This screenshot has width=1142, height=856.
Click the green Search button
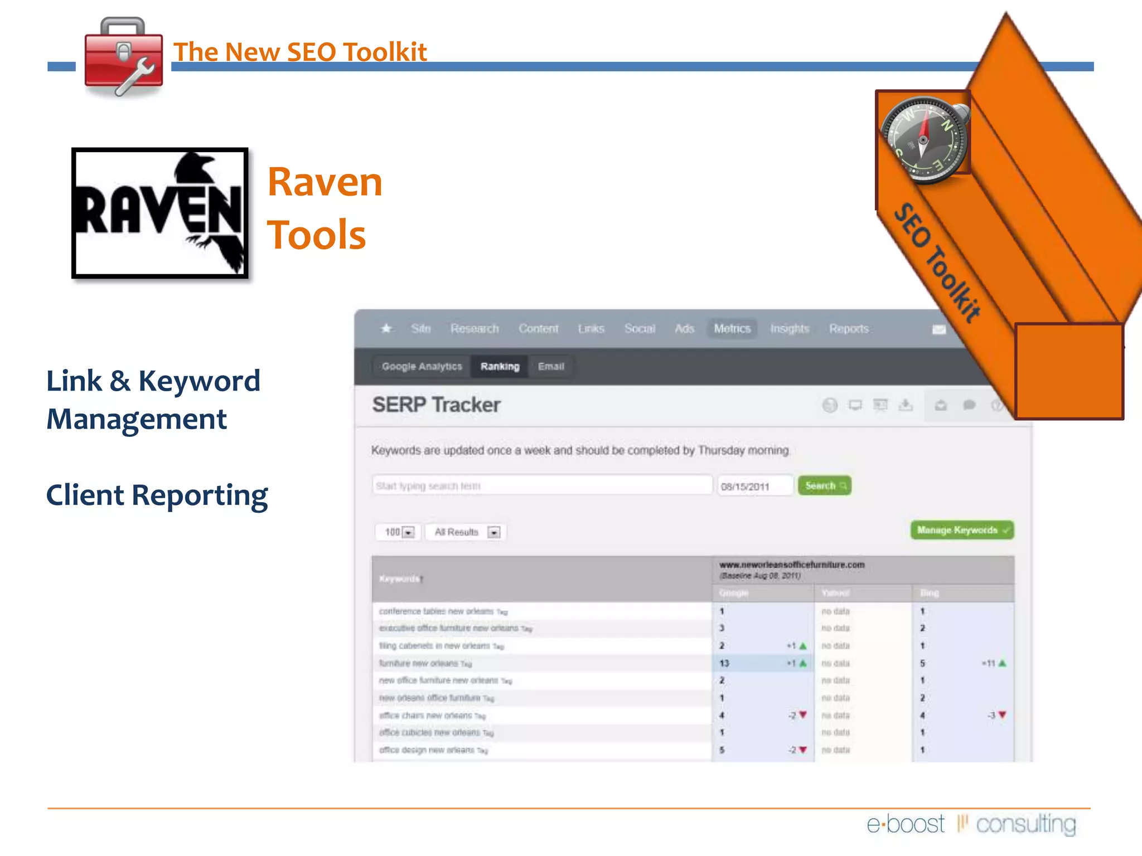coord(825,485)
